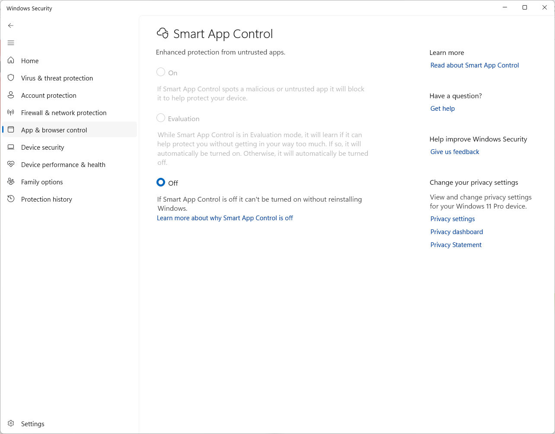
Task: Select App & browser control label
Action: (x=54, y=130)
